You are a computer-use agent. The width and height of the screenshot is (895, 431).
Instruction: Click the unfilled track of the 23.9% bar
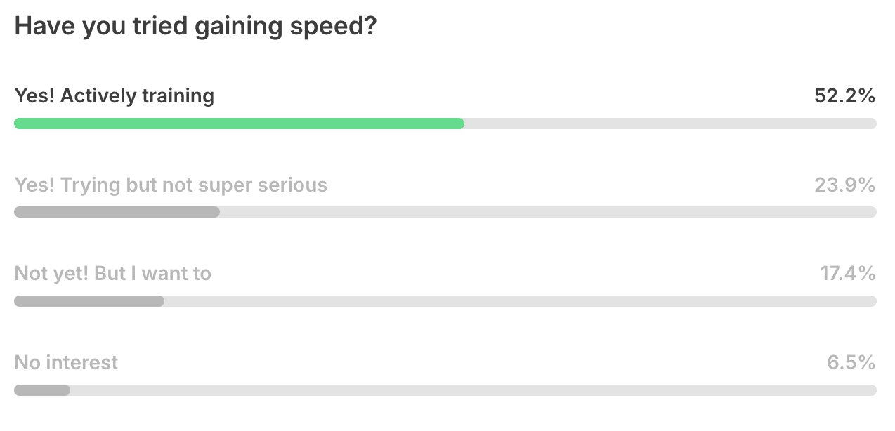tap(548, 212)
